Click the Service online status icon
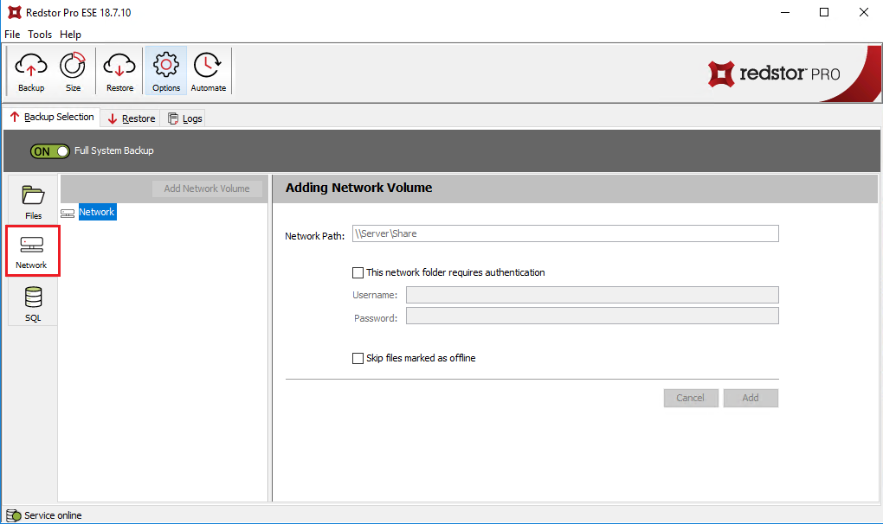Viewport: 883px width, 524px height. 14,515
